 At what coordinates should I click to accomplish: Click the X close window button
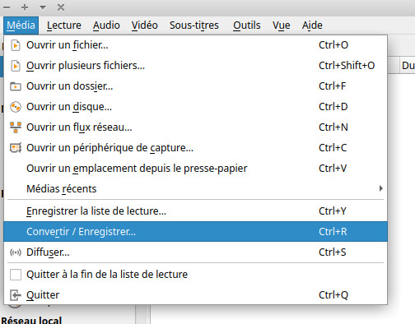click(61, 7)
